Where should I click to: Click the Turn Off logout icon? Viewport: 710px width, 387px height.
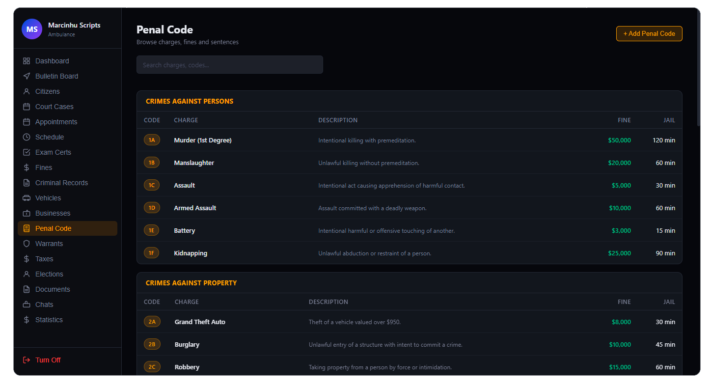tap(27, 360)
